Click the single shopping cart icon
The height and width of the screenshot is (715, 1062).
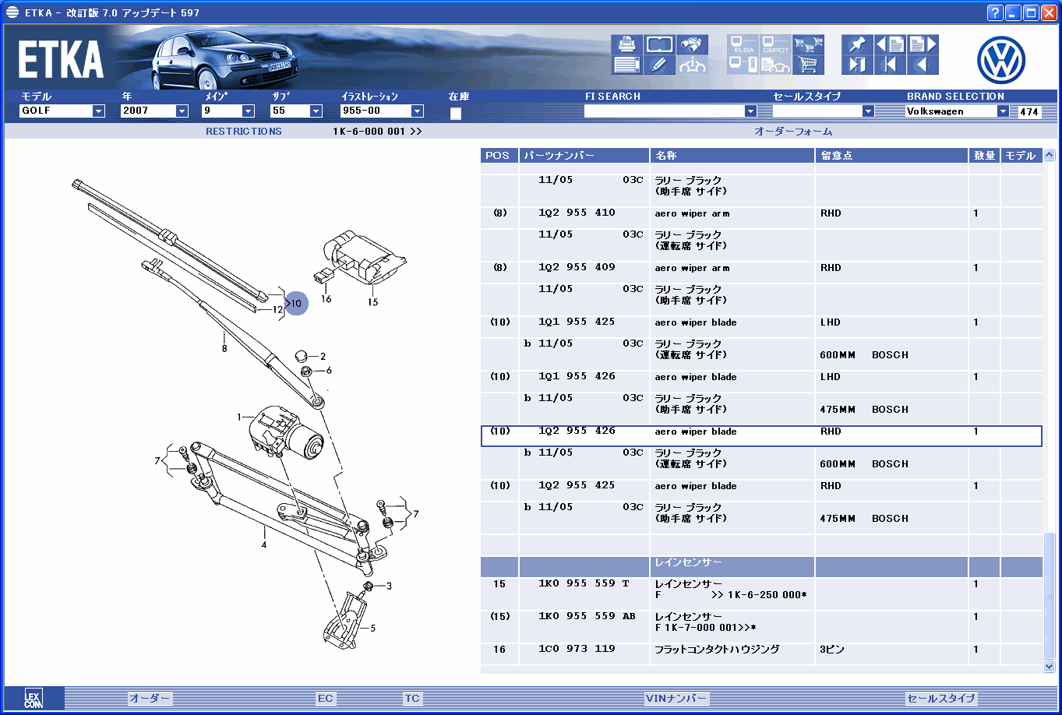(x=809, y=65)
